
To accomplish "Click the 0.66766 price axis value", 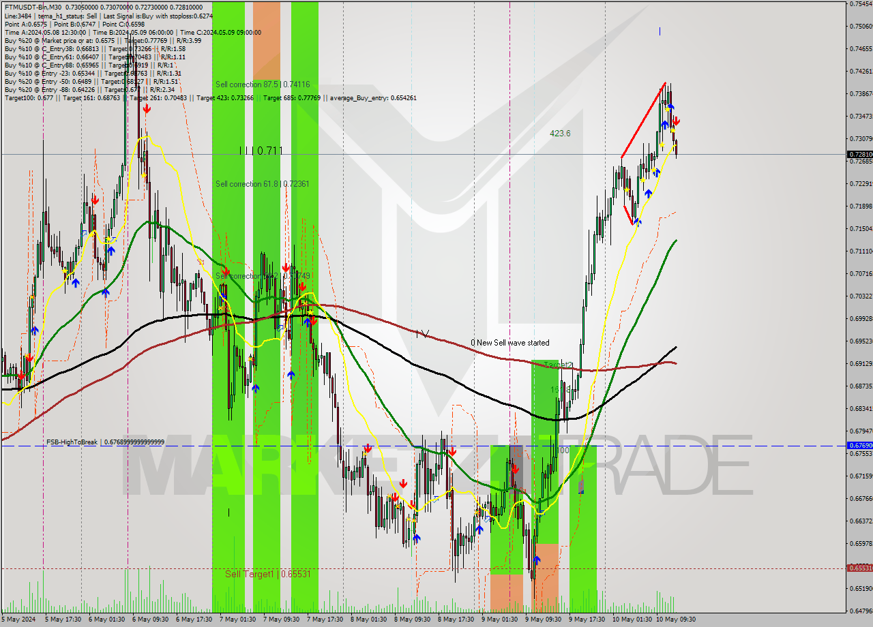I will point(861,498).
